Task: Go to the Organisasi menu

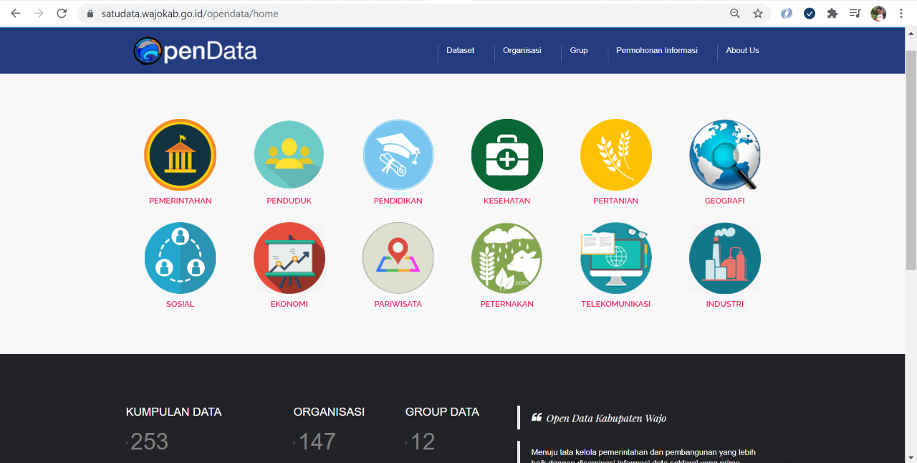Action: (522, 51)
